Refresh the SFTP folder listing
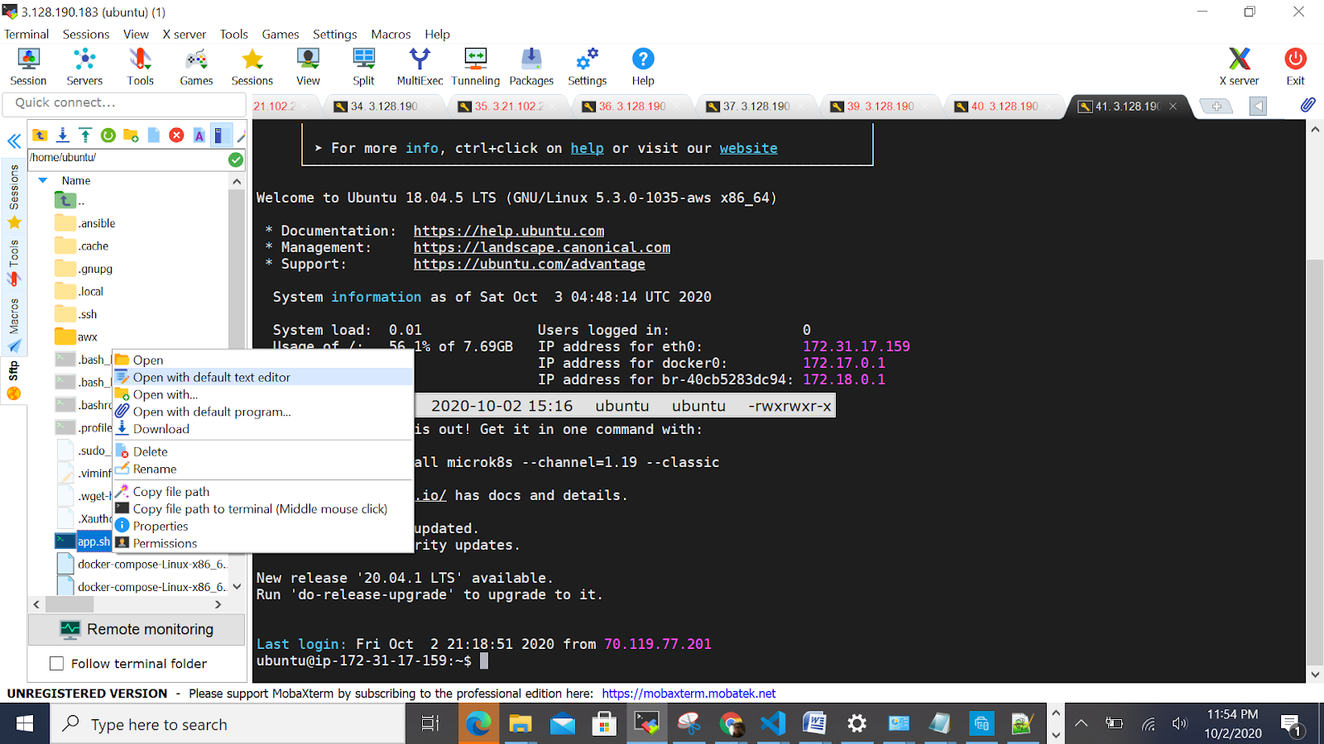The image size is (1324, 744). point(108,135)
